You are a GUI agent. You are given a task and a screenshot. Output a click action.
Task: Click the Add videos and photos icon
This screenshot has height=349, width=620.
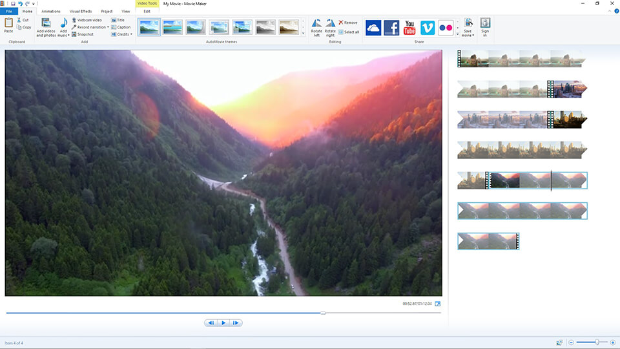pos(46,23)
